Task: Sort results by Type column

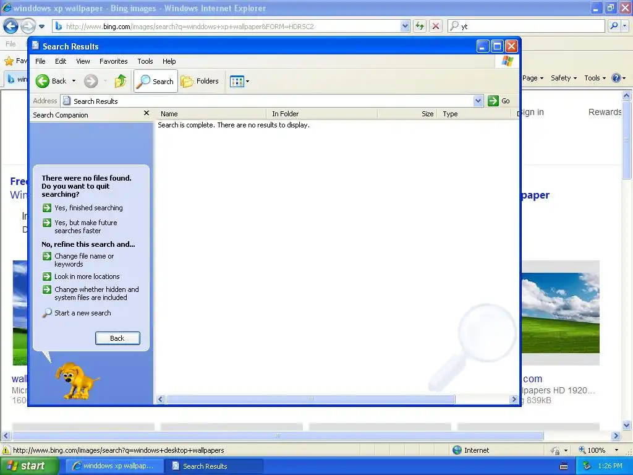Action: point(474,114)
